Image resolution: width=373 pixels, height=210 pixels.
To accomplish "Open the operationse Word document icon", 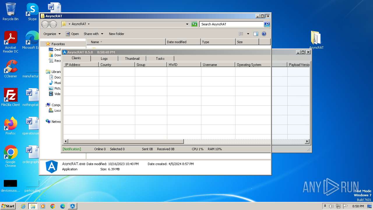I will [x=31, y=126].
